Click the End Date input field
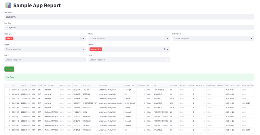260x135 pixels. 129,28
